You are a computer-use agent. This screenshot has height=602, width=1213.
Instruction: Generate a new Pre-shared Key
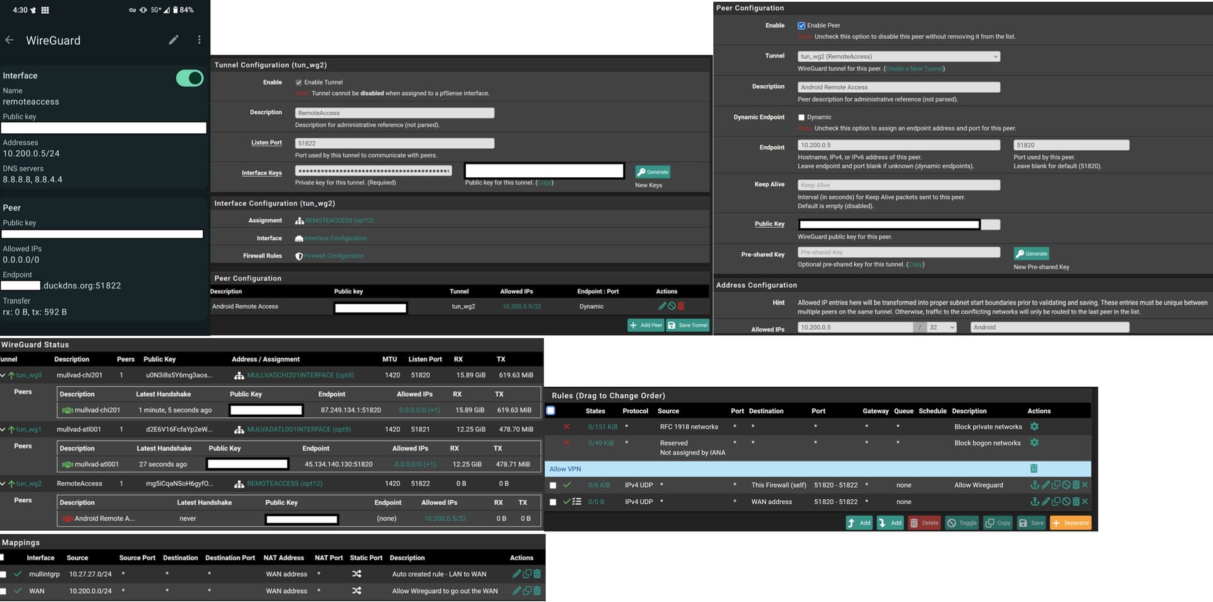click(1031, 254)
